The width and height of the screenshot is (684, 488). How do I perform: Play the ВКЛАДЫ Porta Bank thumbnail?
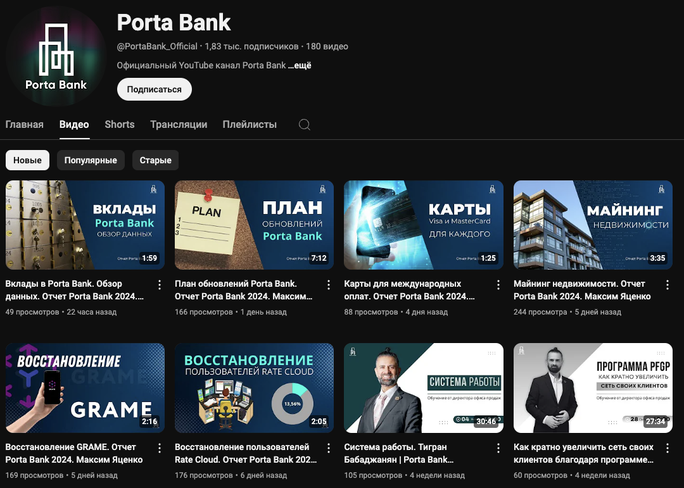click(85, 225)
